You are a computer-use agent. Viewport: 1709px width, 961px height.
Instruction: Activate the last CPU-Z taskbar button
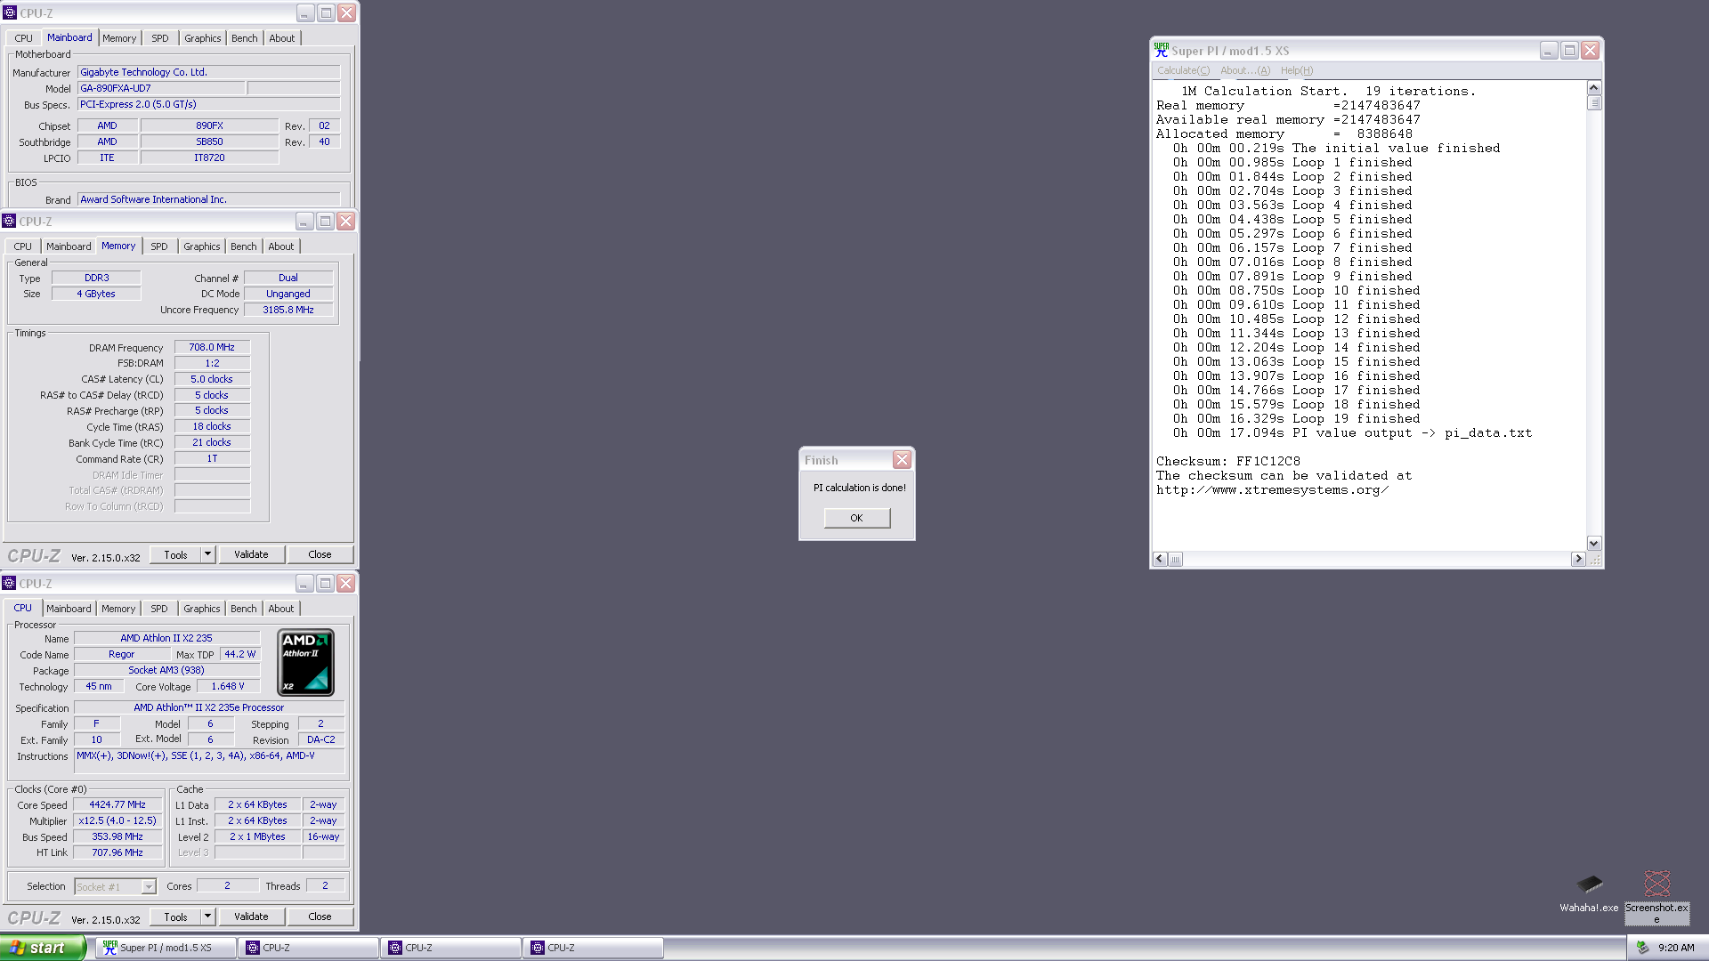click(x=595, y=948)
